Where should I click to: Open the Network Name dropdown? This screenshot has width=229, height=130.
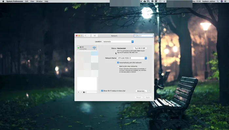(x=132, y=58)
